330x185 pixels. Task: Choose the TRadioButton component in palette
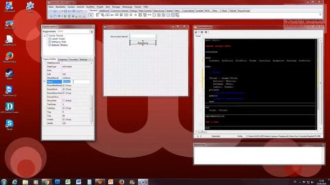tap(136, 15)
